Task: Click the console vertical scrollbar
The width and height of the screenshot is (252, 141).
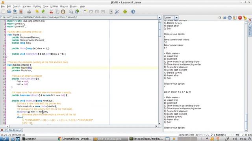Action: coord(246,76)
